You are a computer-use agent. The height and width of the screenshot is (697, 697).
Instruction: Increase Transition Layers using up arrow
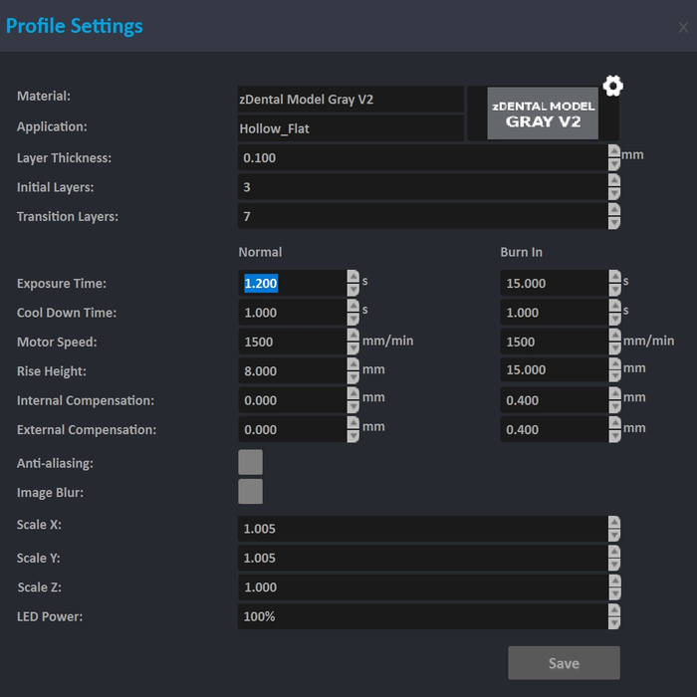[614, 210]
